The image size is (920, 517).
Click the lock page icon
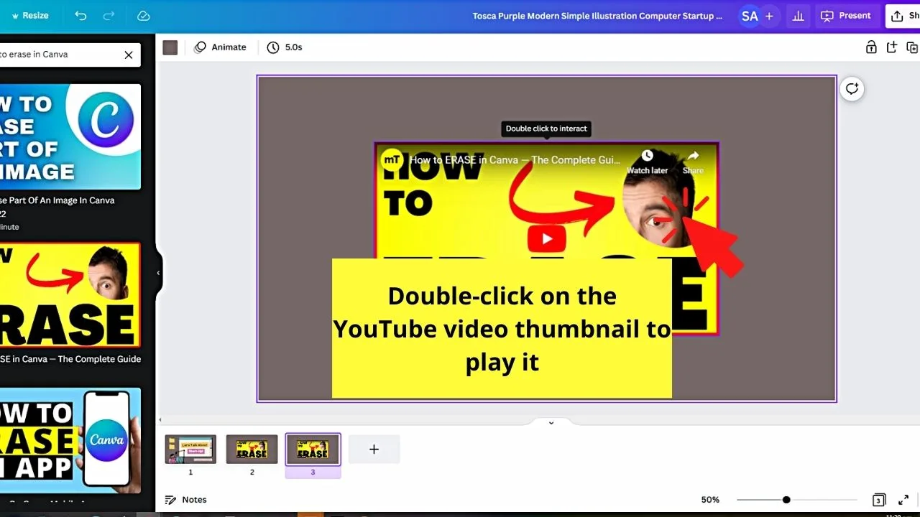coord(871,47)
